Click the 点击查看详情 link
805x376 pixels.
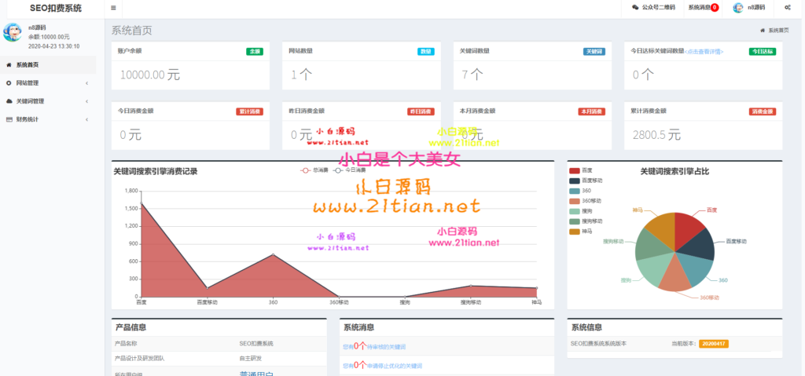(x=704, y=52)
